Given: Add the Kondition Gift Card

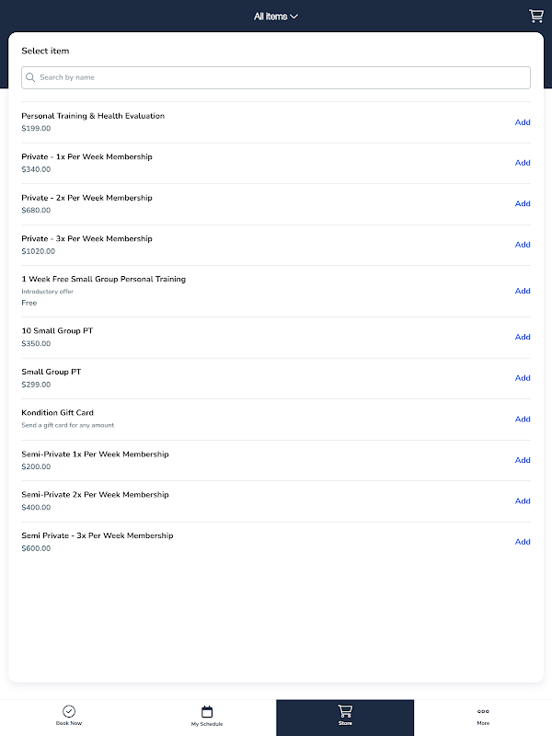Looking at the screenshot, I should pyautogui.click(x=523, y=419).
